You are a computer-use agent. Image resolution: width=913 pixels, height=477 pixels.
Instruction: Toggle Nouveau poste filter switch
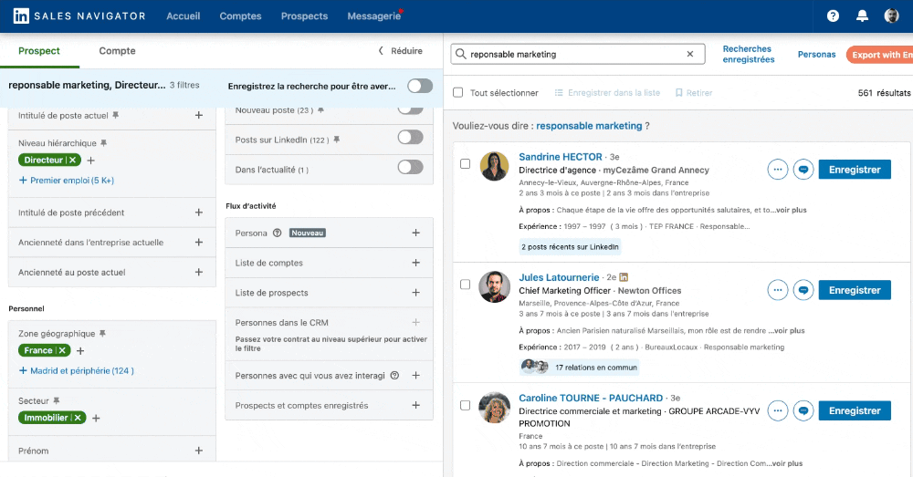[x=411, y=109]
